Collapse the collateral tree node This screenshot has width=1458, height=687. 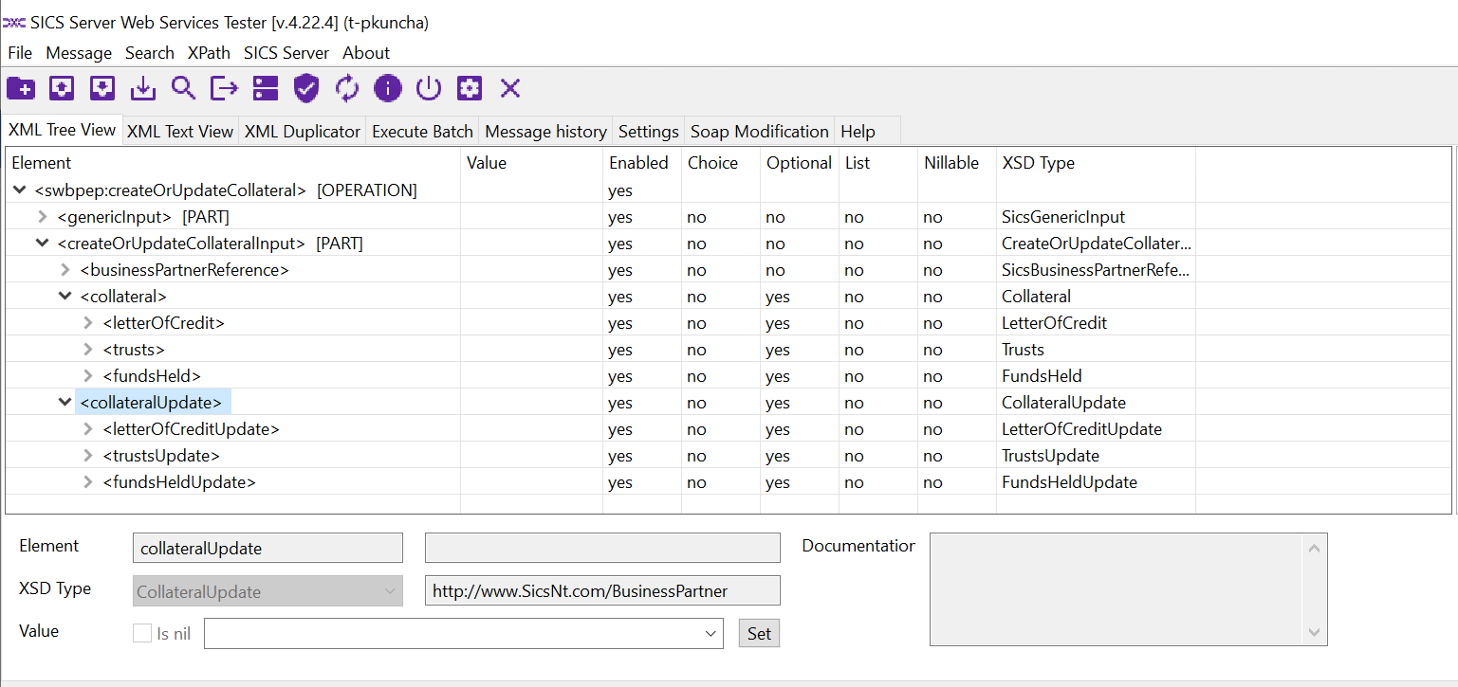point(65,297)
